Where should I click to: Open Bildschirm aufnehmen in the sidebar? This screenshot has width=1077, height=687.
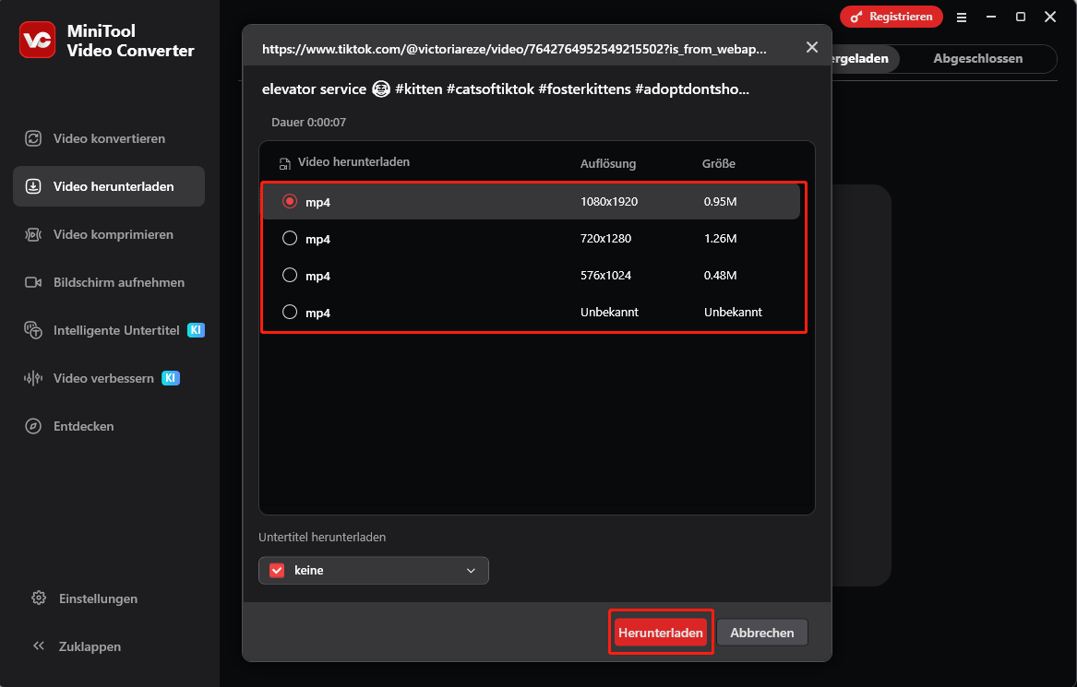pos(109,283)
